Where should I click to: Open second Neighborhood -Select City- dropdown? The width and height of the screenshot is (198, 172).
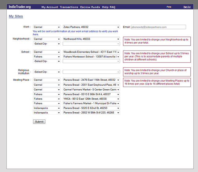47,44
